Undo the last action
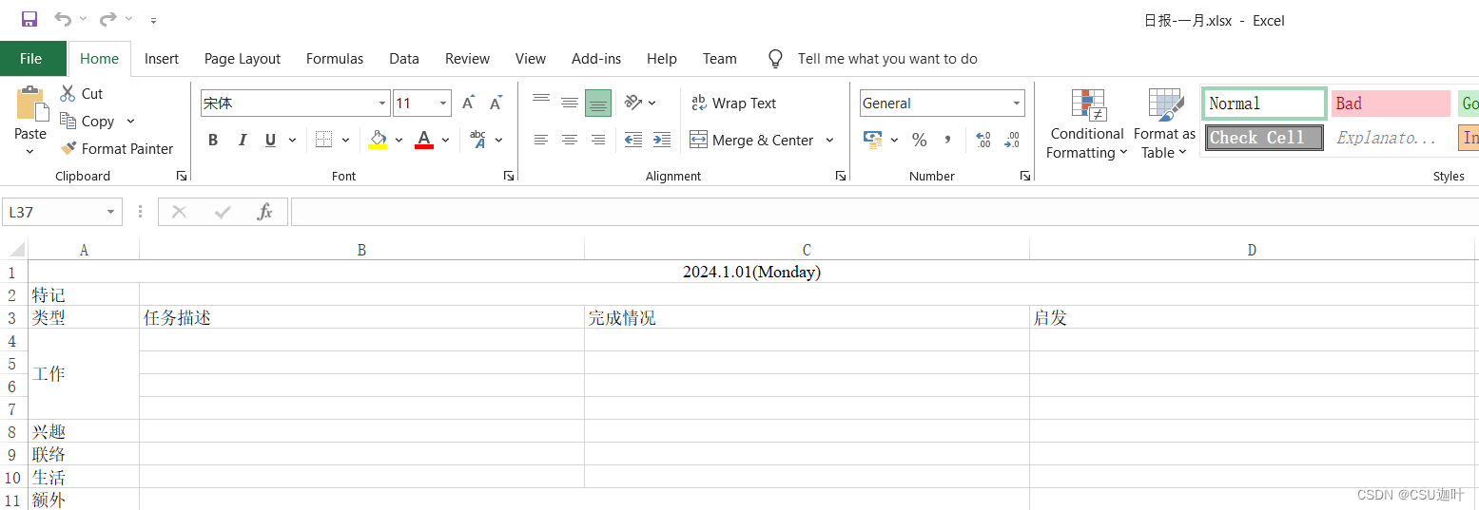This screenshot has height=510, width=1479. (63, 19)
